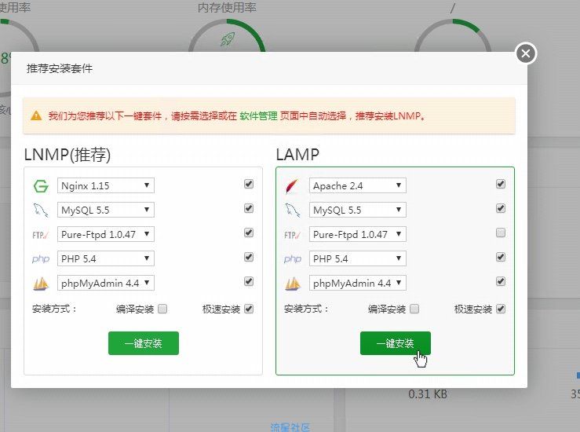Click 安装方式 label in LNMP panel
This screenshot has height=432, width=580.
coord(54,309)
